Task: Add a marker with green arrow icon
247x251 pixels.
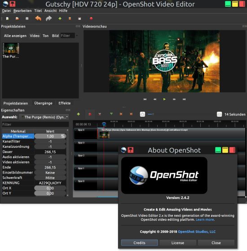Action: coord(111,114)
